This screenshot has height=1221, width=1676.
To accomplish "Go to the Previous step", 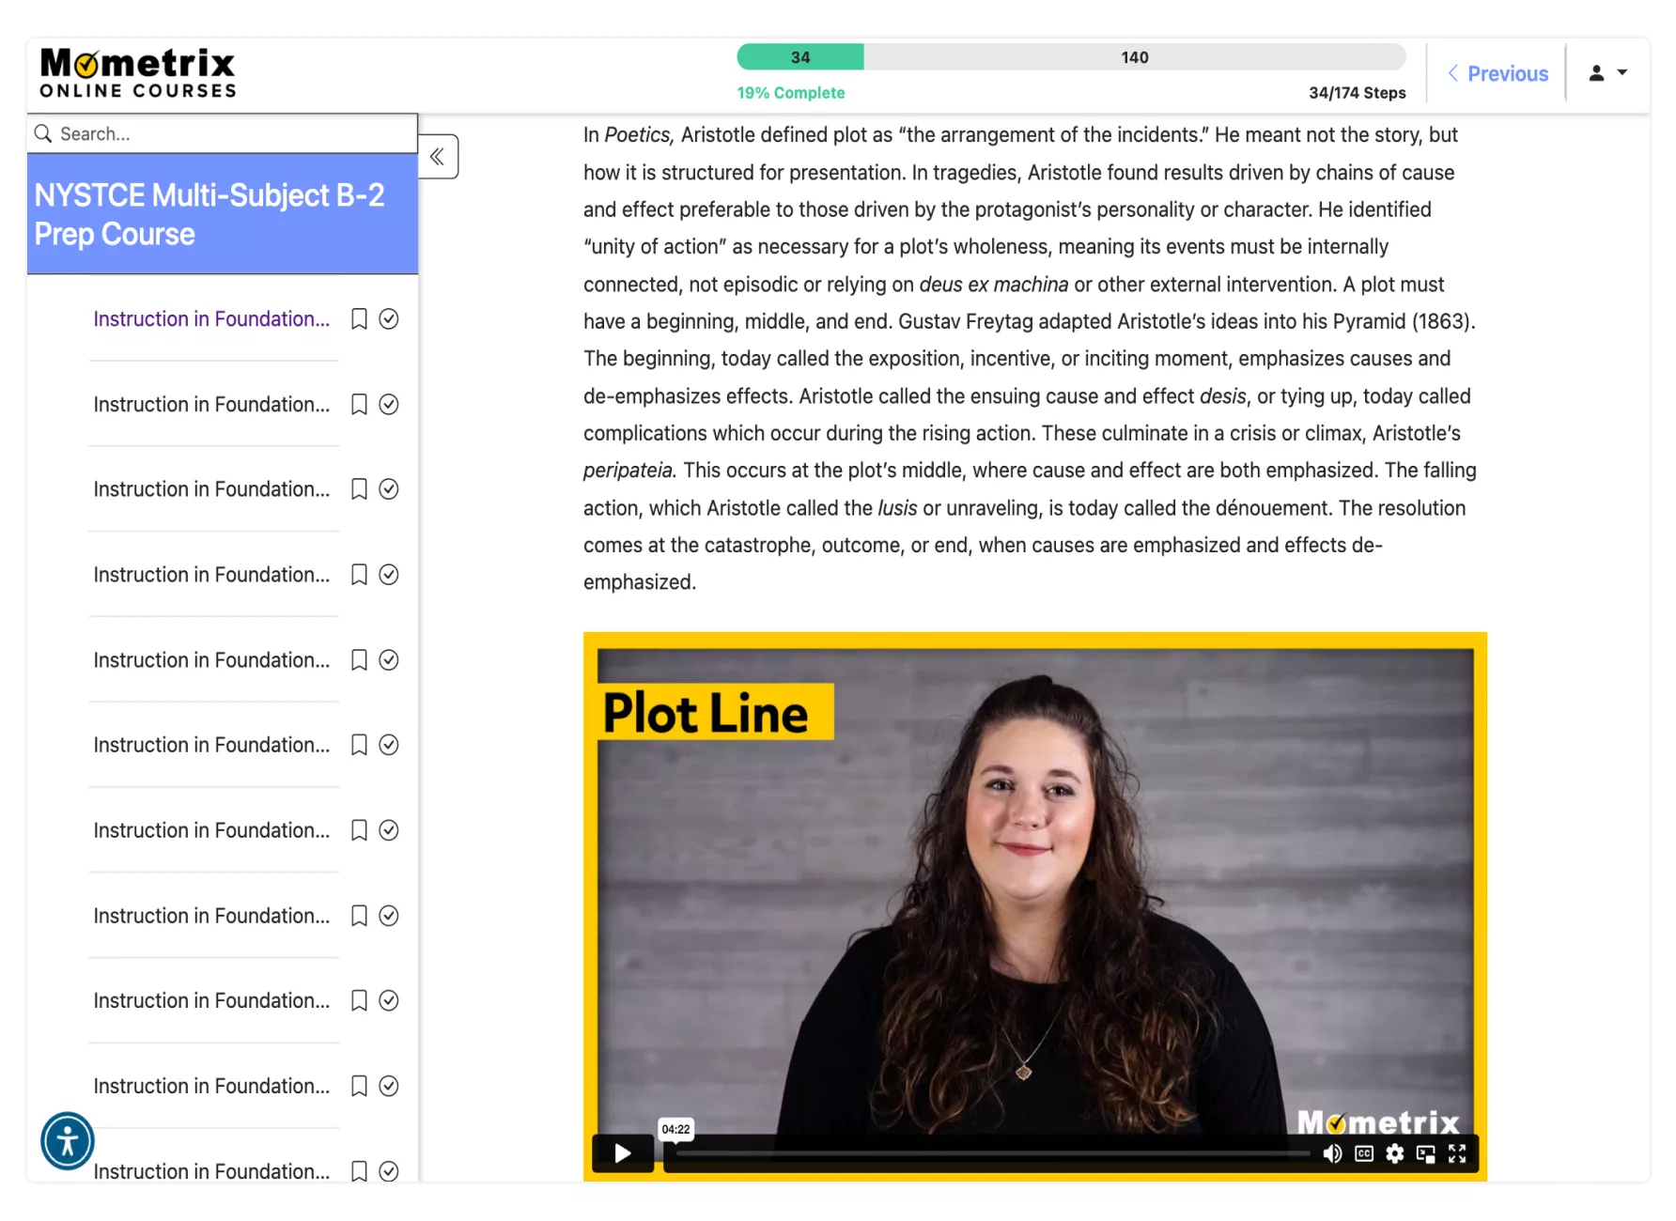I will [x=1498, y=73].
